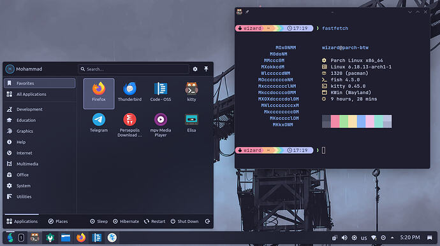This screenshot has height=246, width=440.
Task: Open the Parch application launcher in taskbar
Action: click(x=10, y=238)
